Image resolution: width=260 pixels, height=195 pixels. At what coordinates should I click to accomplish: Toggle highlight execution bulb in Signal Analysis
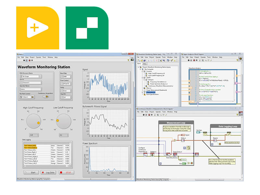coord(200,60)
